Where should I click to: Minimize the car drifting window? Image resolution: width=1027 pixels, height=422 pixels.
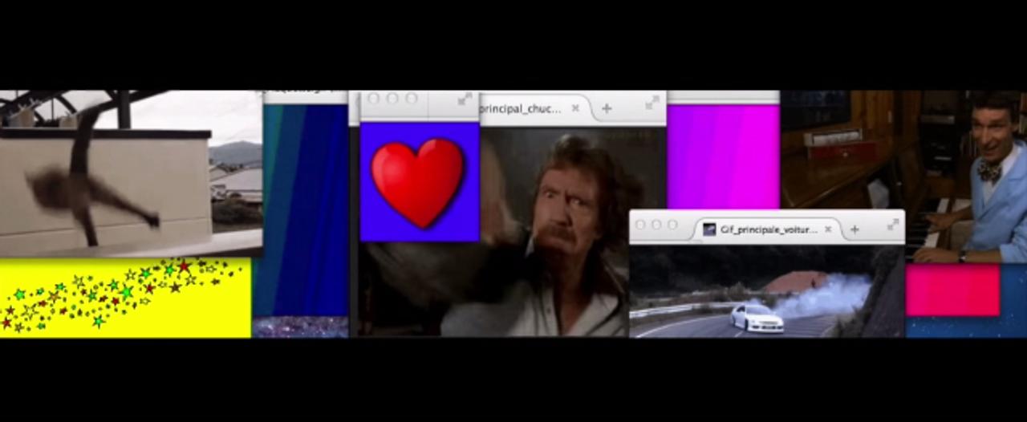click(x=656, y=225)
